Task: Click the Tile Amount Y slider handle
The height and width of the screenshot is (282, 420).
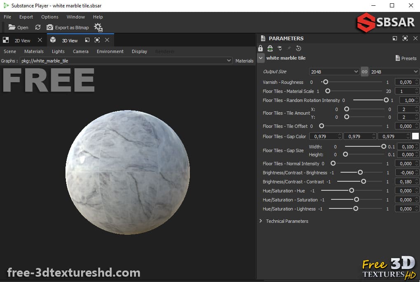Action: [x=347, y=117]
